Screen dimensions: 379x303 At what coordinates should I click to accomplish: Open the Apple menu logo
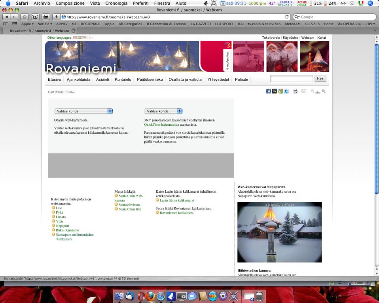coord(8,3)
